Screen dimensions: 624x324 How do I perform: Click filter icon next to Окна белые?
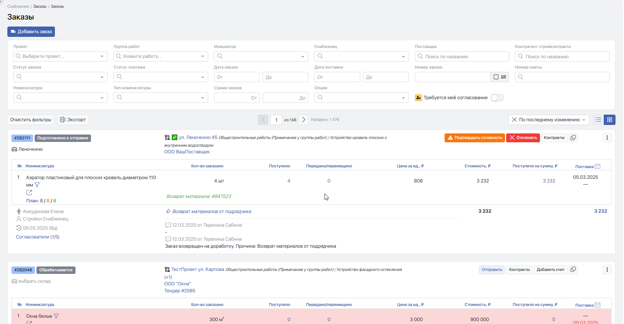[x=56, y=316]
